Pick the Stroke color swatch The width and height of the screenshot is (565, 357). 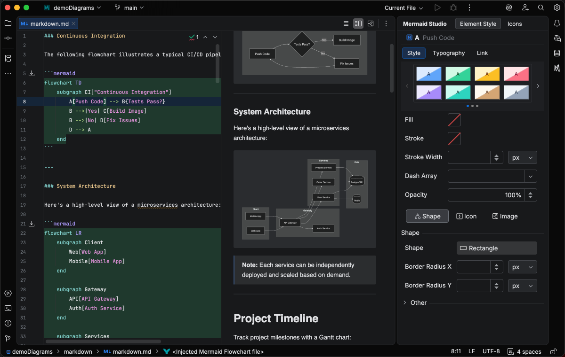point(454,139)
